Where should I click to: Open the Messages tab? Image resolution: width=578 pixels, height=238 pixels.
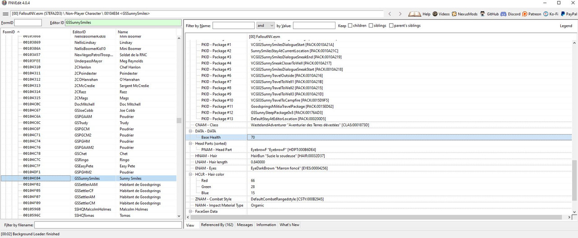pyautogui.click(x=245, y=225)
